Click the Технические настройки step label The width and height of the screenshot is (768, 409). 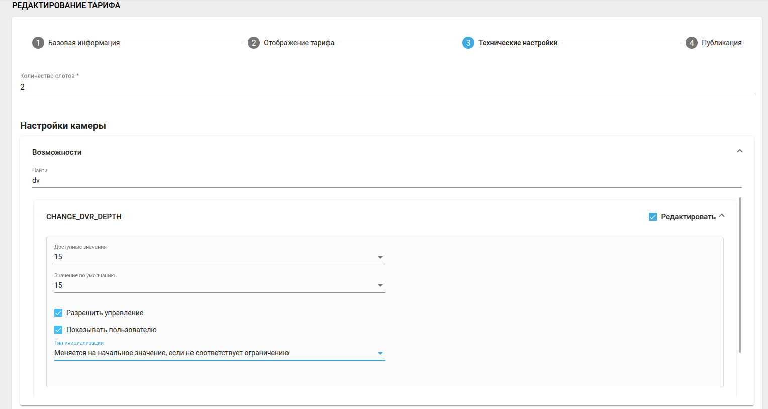tap(518, 43)
